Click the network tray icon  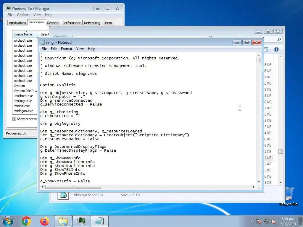pyautogui.click(x=266, y=222)
